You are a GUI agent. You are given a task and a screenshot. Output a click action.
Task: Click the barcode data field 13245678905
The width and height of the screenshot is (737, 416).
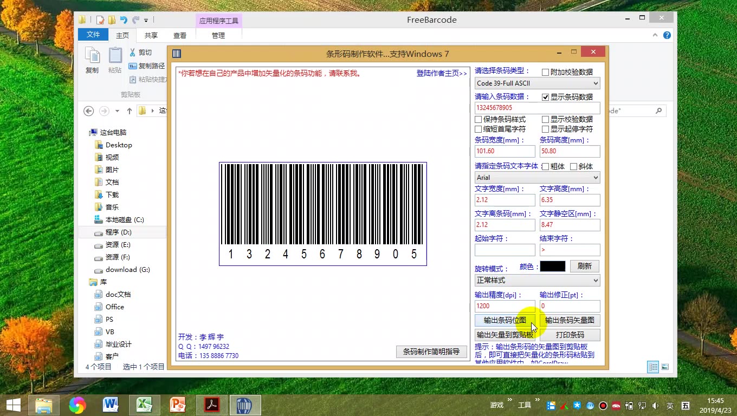pyautogui.click(x=537, y=108)
